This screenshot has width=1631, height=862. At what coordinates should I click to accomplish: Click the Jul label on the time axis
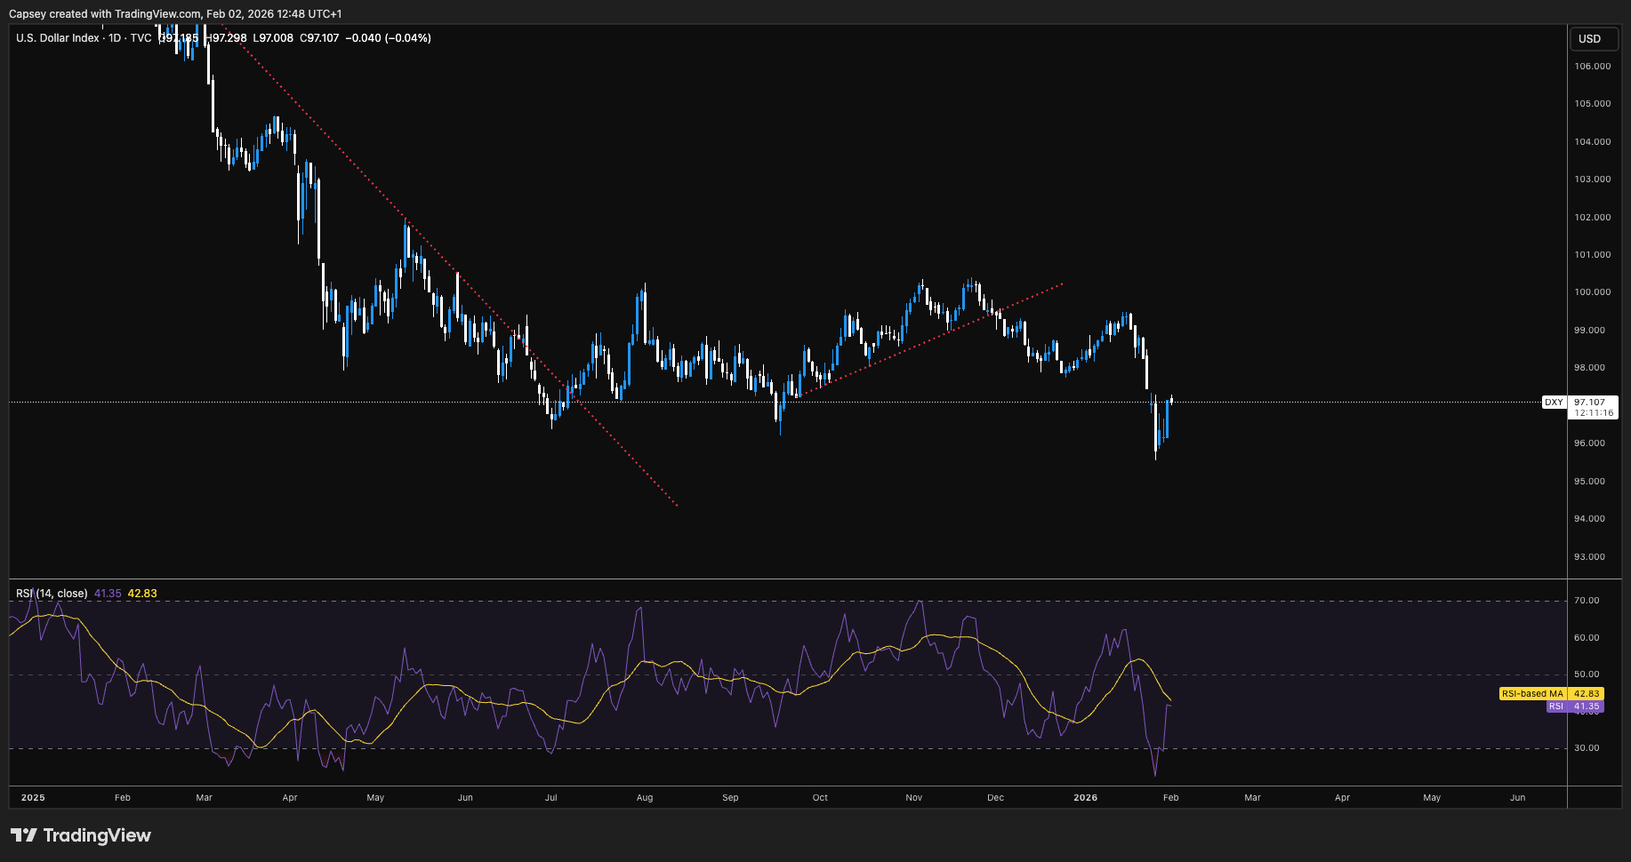(x=550, y=798)
